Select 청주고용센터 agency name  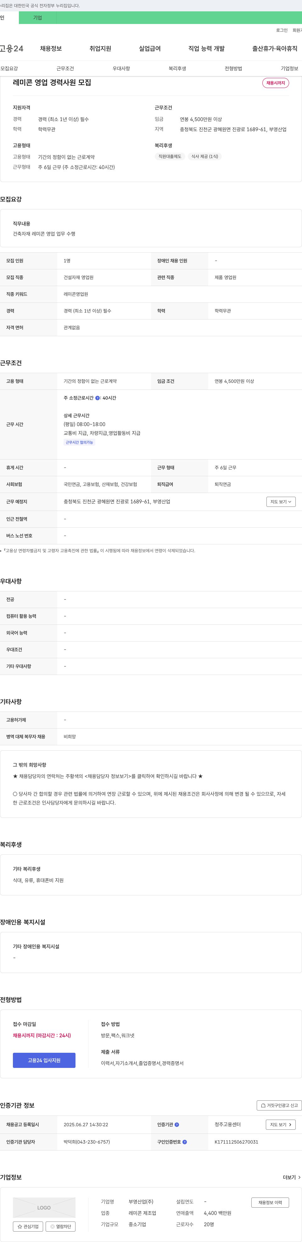(x=227, y=1124)
